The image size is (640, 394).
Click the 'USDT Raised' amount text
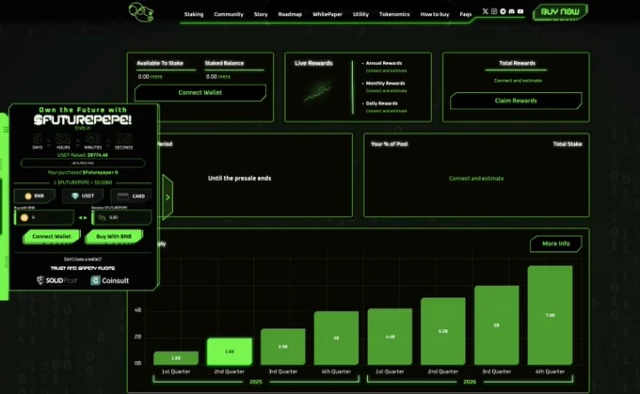point(83,155)
